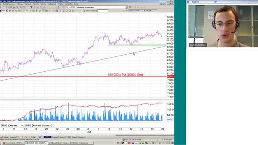Switch to the RI Opt tab
Viewport: 258px width, 145px height.
[x=33, y=137]
